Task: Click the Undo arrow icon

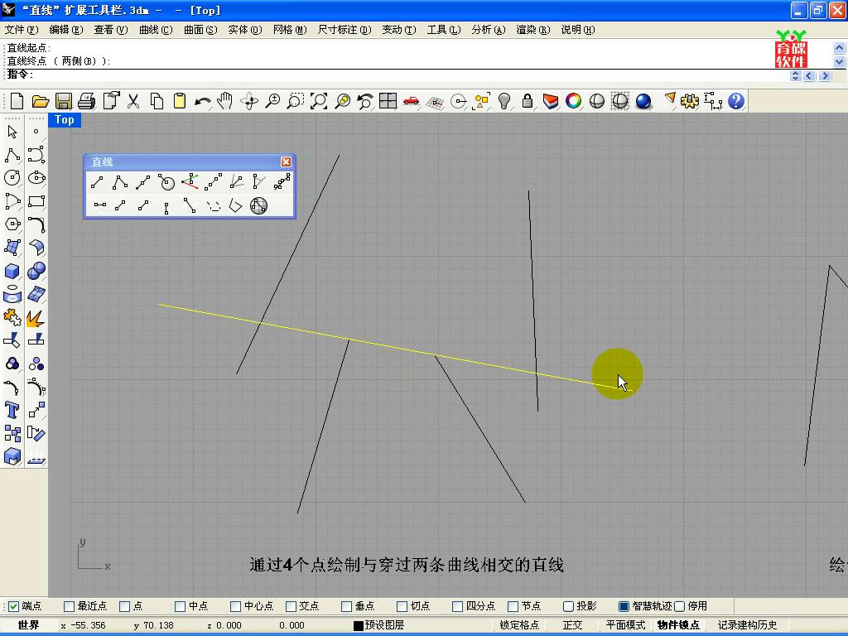Action: click(x=203, y=101)
